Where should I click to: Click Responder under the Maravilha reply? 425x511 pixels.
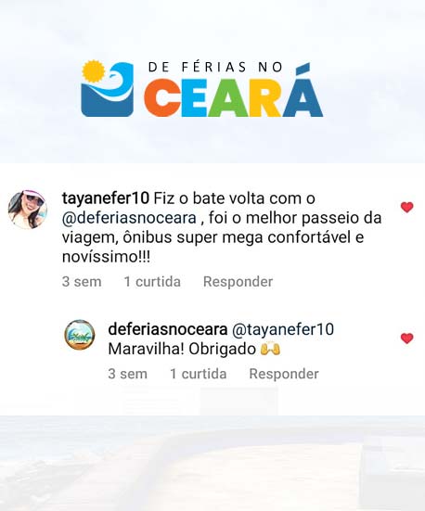(284, 374)
